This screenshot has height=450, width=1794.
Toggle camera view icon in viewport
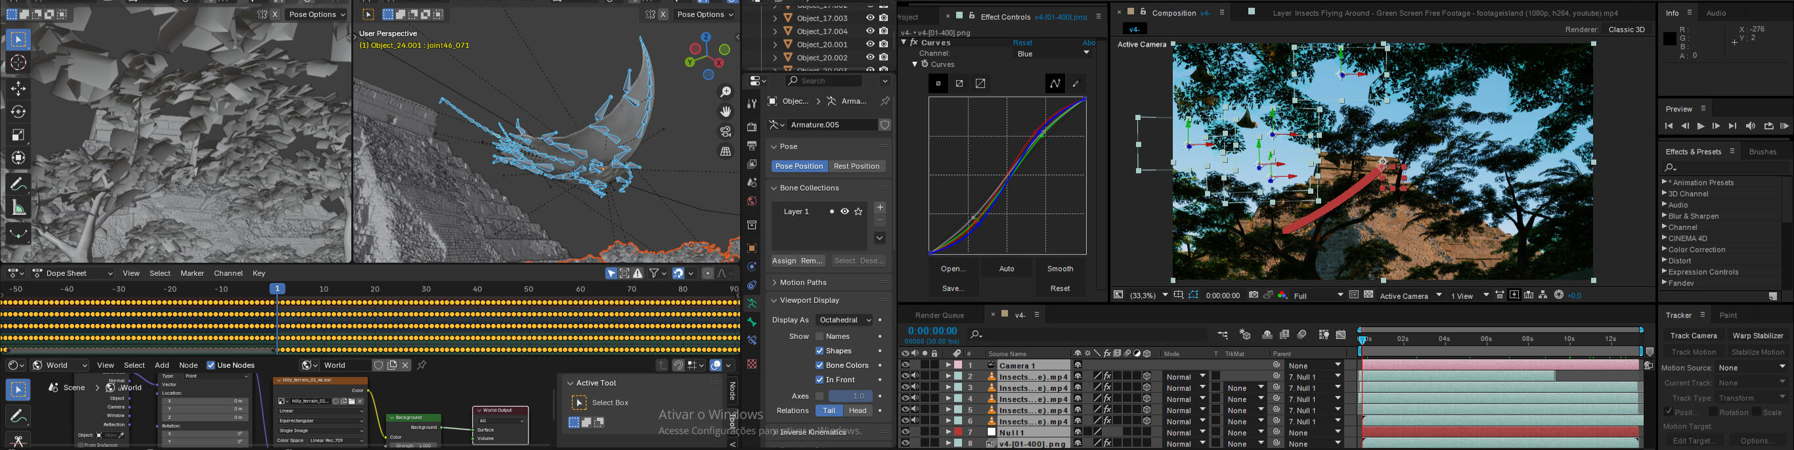pyautogui.click(x=725, y=131)
